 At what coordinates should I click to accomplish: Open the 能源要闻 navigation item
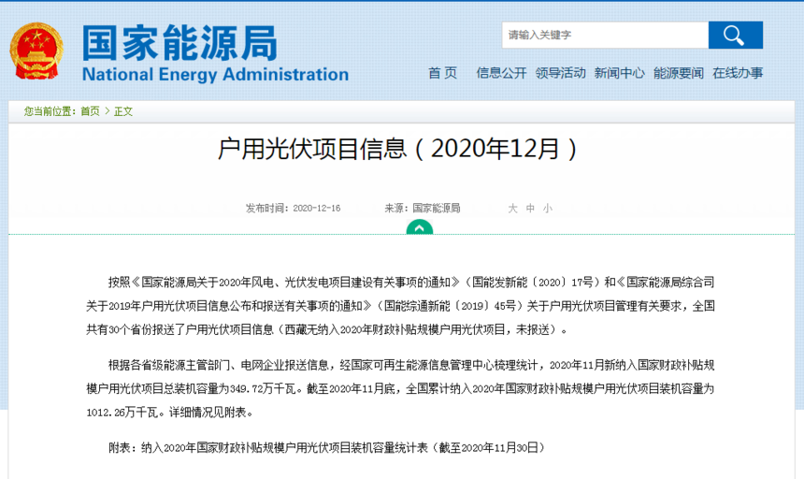tap(679, 73)
